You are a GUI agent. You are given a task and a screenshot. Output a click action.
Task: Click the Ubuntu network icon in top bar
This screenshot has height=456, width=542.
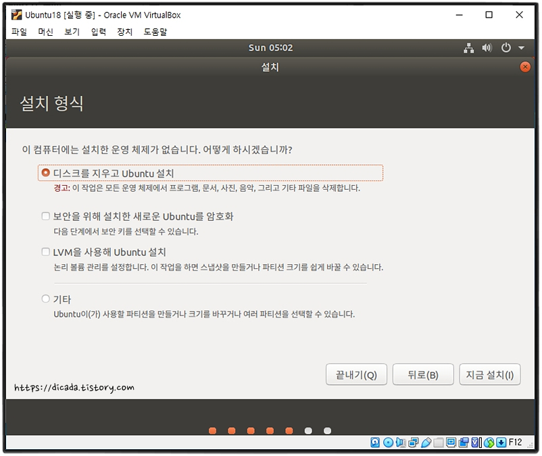tap(468, 48)
